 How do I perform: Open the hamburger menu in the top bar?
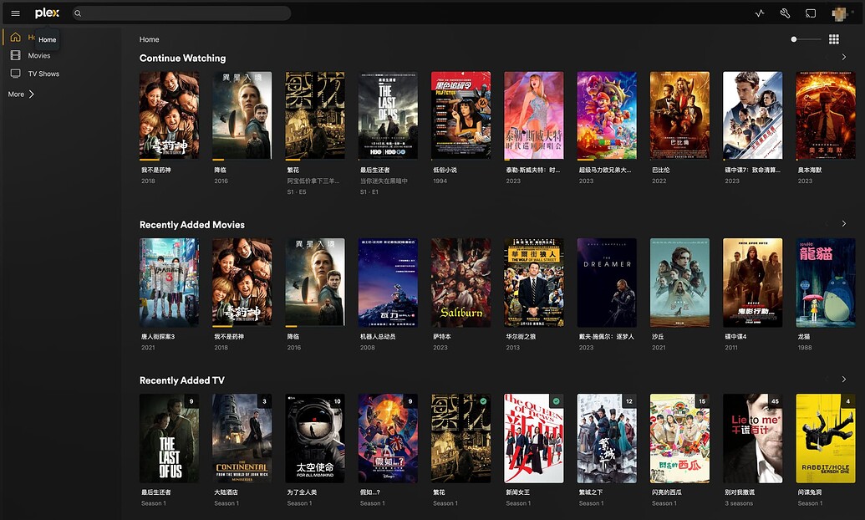tap(15, 13)
